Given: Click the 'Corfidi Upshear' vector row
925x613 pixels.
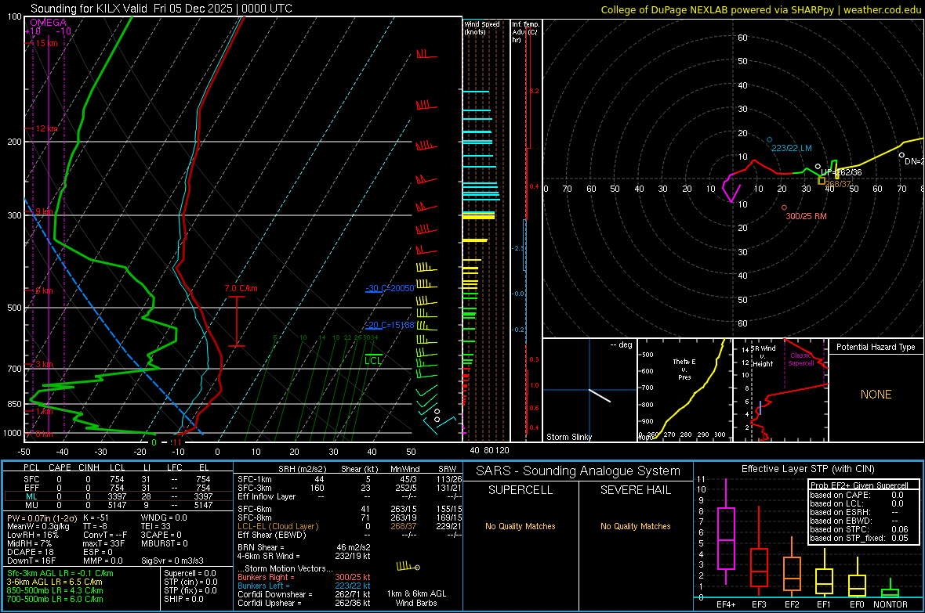Looking at the screenshot, I should tap(304, 603).
